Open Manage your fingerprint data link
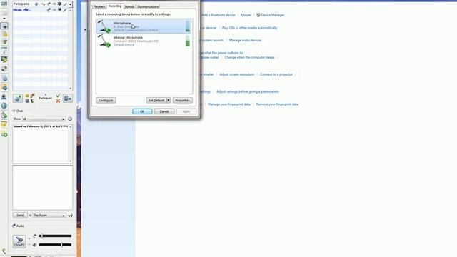The height and width of the screenshot is (257, 457). (x=229, y=104)
